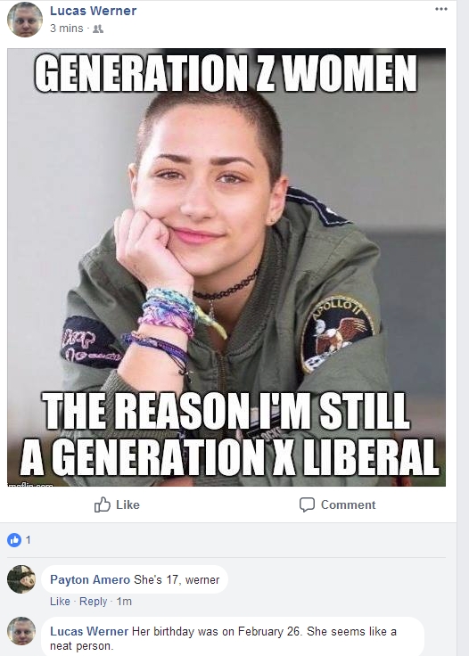
Task: Click Lucas Werner's birthday comment text
Action: (223, 638)
